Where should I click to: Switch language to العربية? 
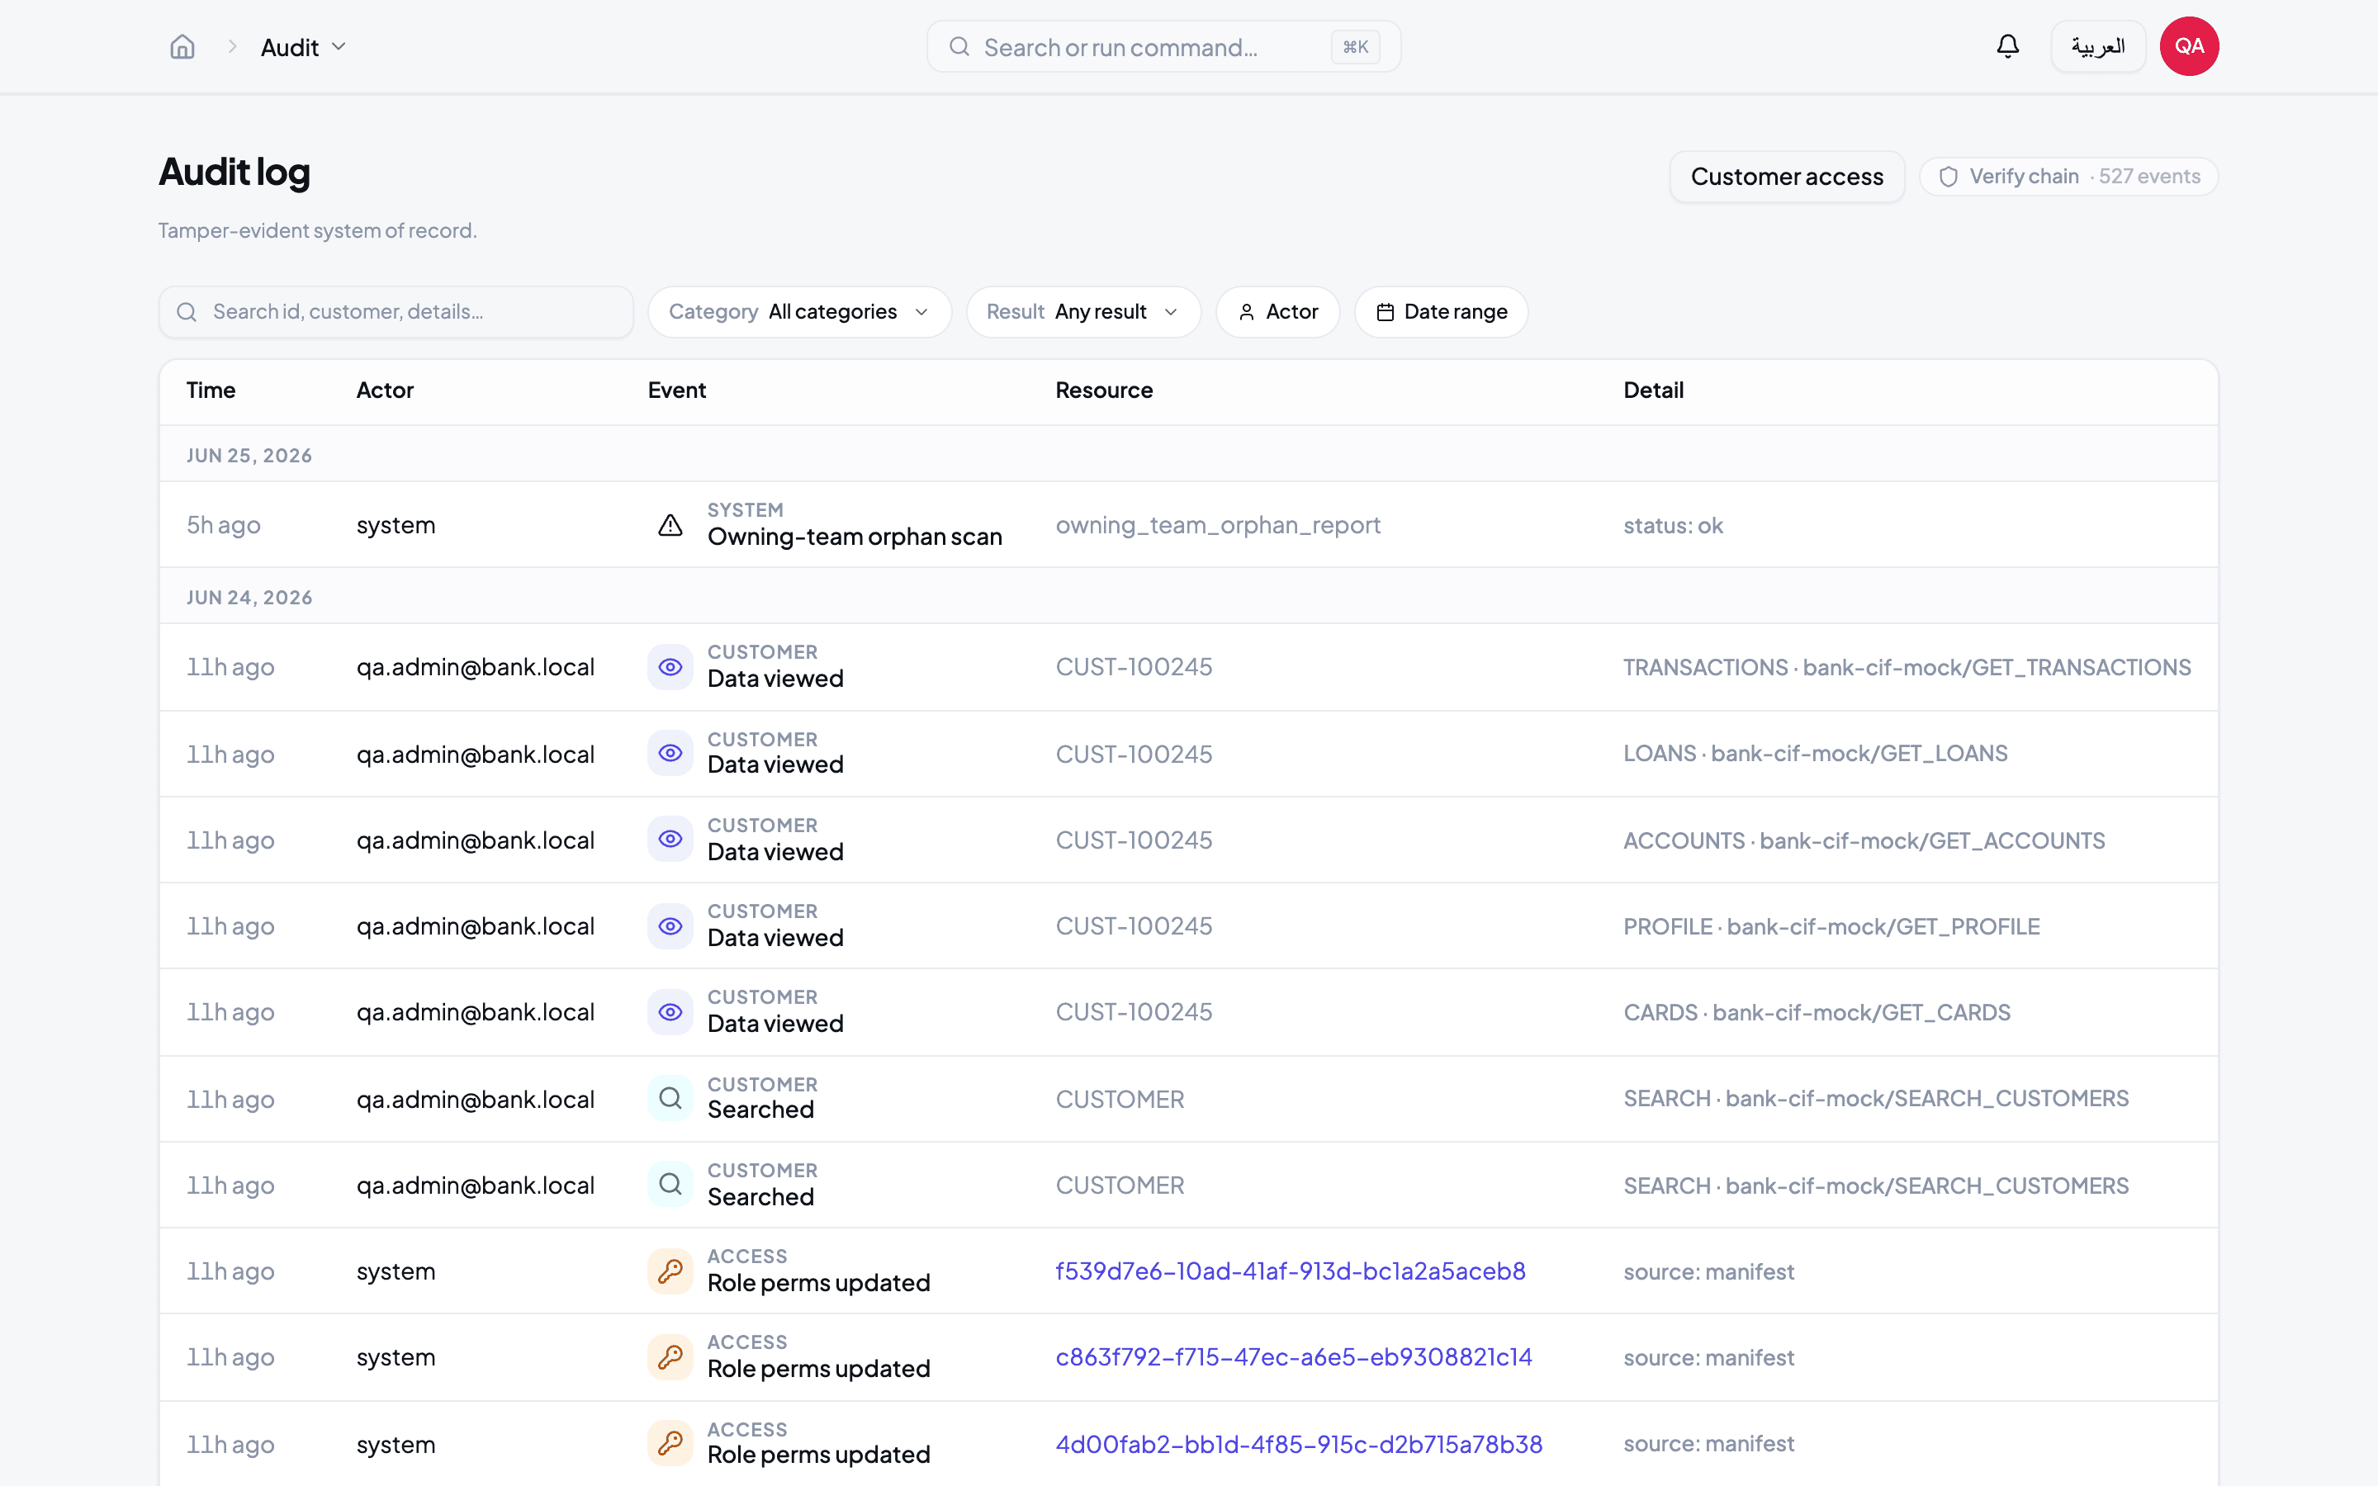pos(2098,46)
